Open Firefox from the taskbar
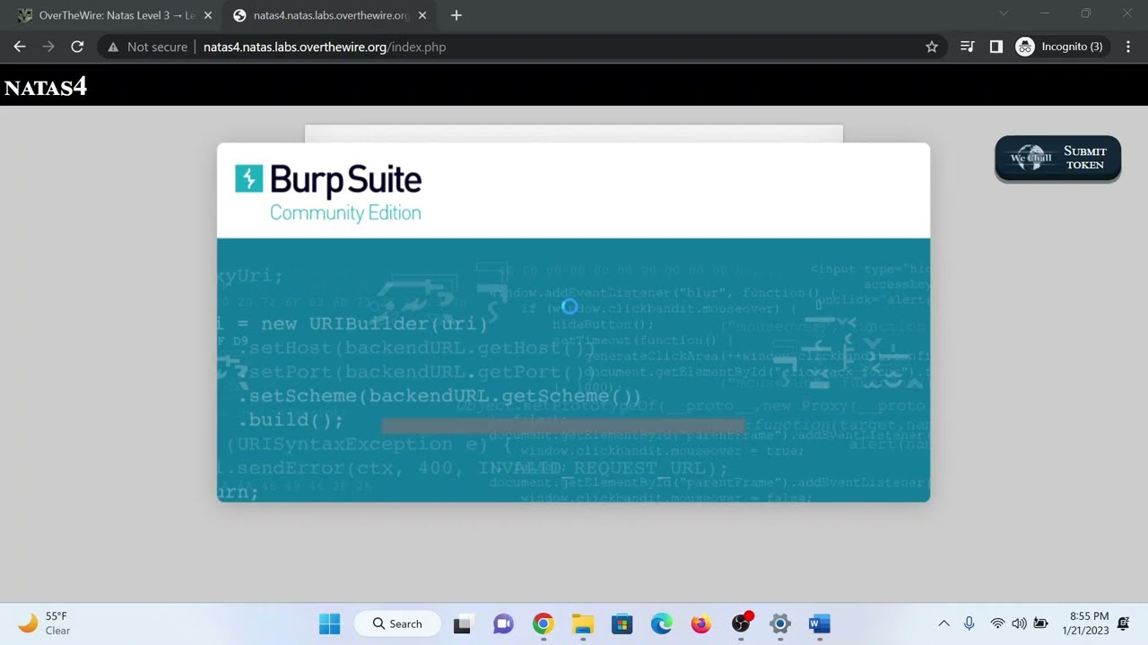1148x645 pixels. point(700,623)
